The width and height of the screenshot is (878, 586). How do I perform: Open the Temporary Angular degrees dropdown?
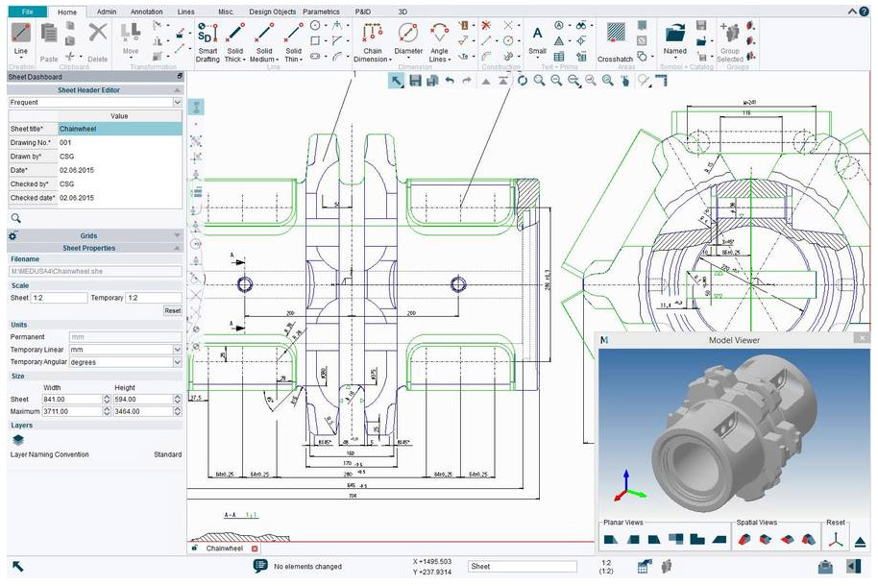177,362
